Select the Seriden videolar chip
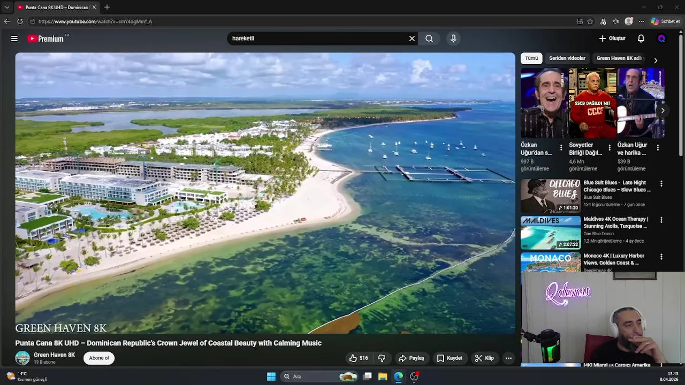 coord(567,58)
